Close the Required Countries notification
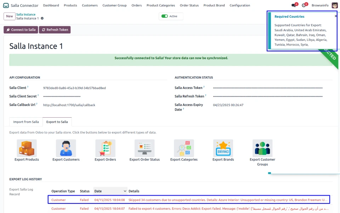340x213 pixels. (x=336, y=16)
